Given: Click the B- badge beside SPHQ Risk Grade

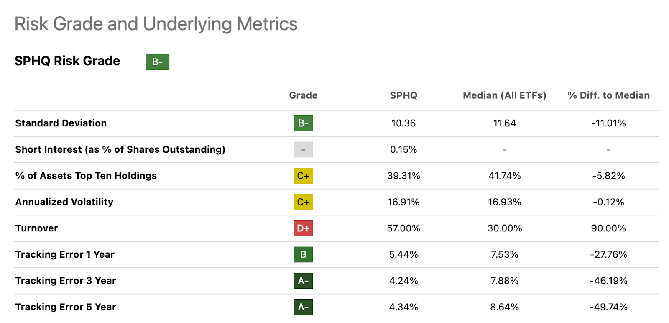Looking at the screenshot, I should (157, 62).
